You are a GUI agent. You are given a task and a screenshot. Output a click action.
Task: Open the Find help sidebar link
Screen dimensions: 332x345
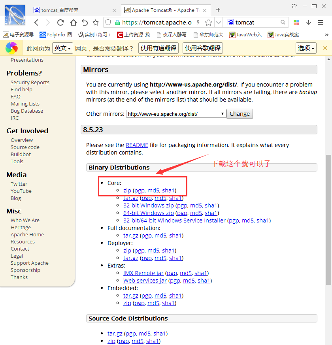(21, 90)
